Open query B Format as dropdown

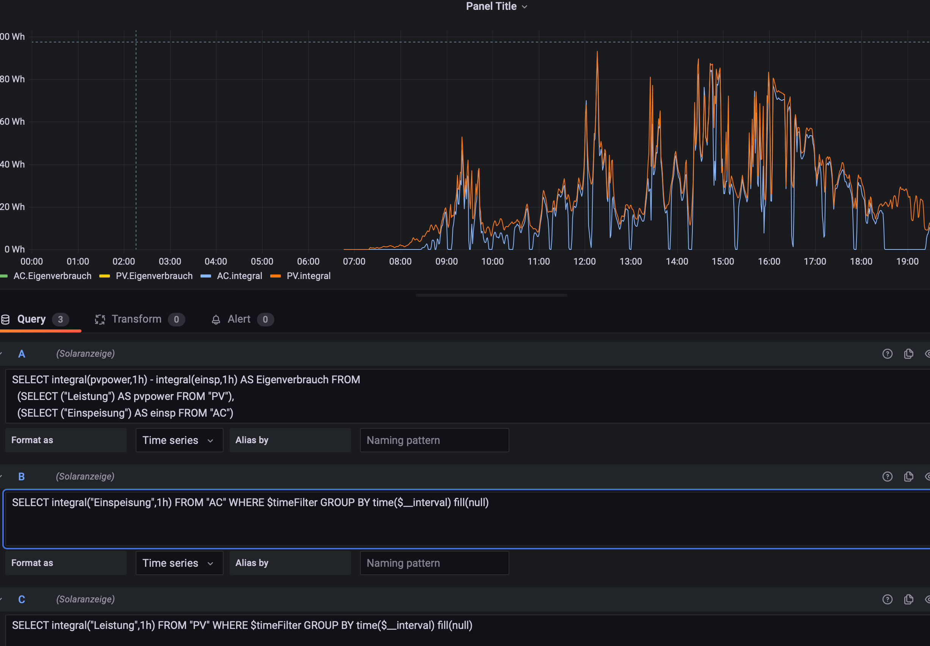[x=179, y=563]
